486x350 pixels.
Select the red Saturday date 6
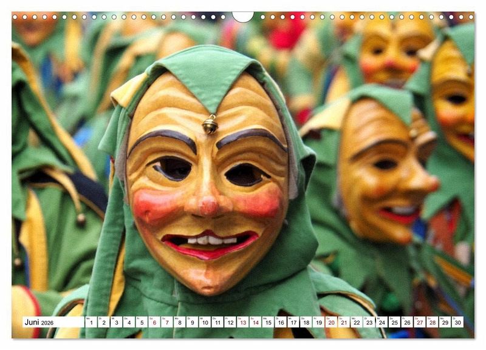tap(154, 322)
